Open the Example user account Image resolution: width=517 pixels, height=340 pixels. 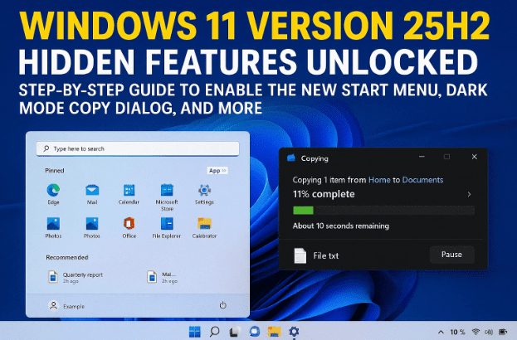[66, 306]
